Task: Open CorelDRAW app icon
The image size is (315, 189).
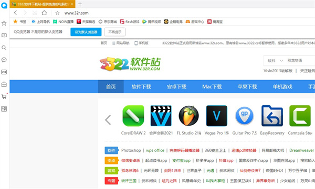Action: pyautogui.click(x=133, y=116)
